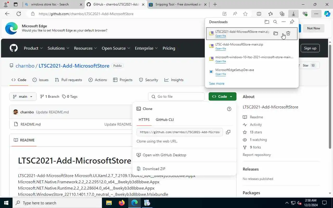Open the Copilot sidebar icon
333x208 pixels.
tap(327, 14)
